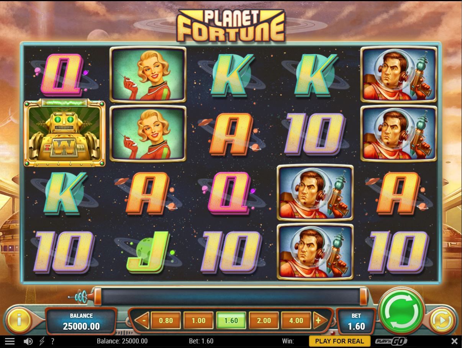Image resolution: width=462 pixels, height=348 pixels.
Task: Decrease bet with the minus arrow
Action: [143, 320]
